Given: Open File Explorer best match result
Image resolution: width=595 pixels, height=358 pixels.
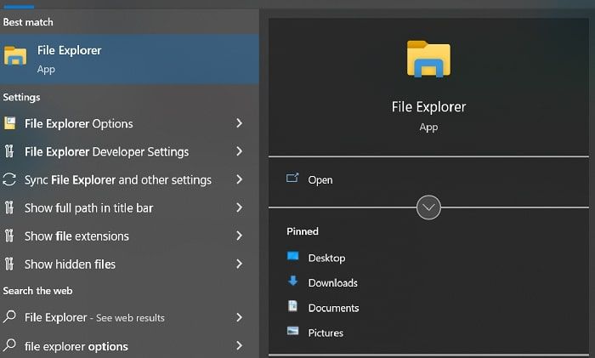Looking at the screenshot, I should pos(129,59).
